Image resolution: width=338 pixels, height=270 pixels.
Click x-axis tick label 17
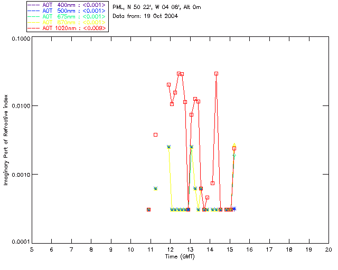coord(269,249)
